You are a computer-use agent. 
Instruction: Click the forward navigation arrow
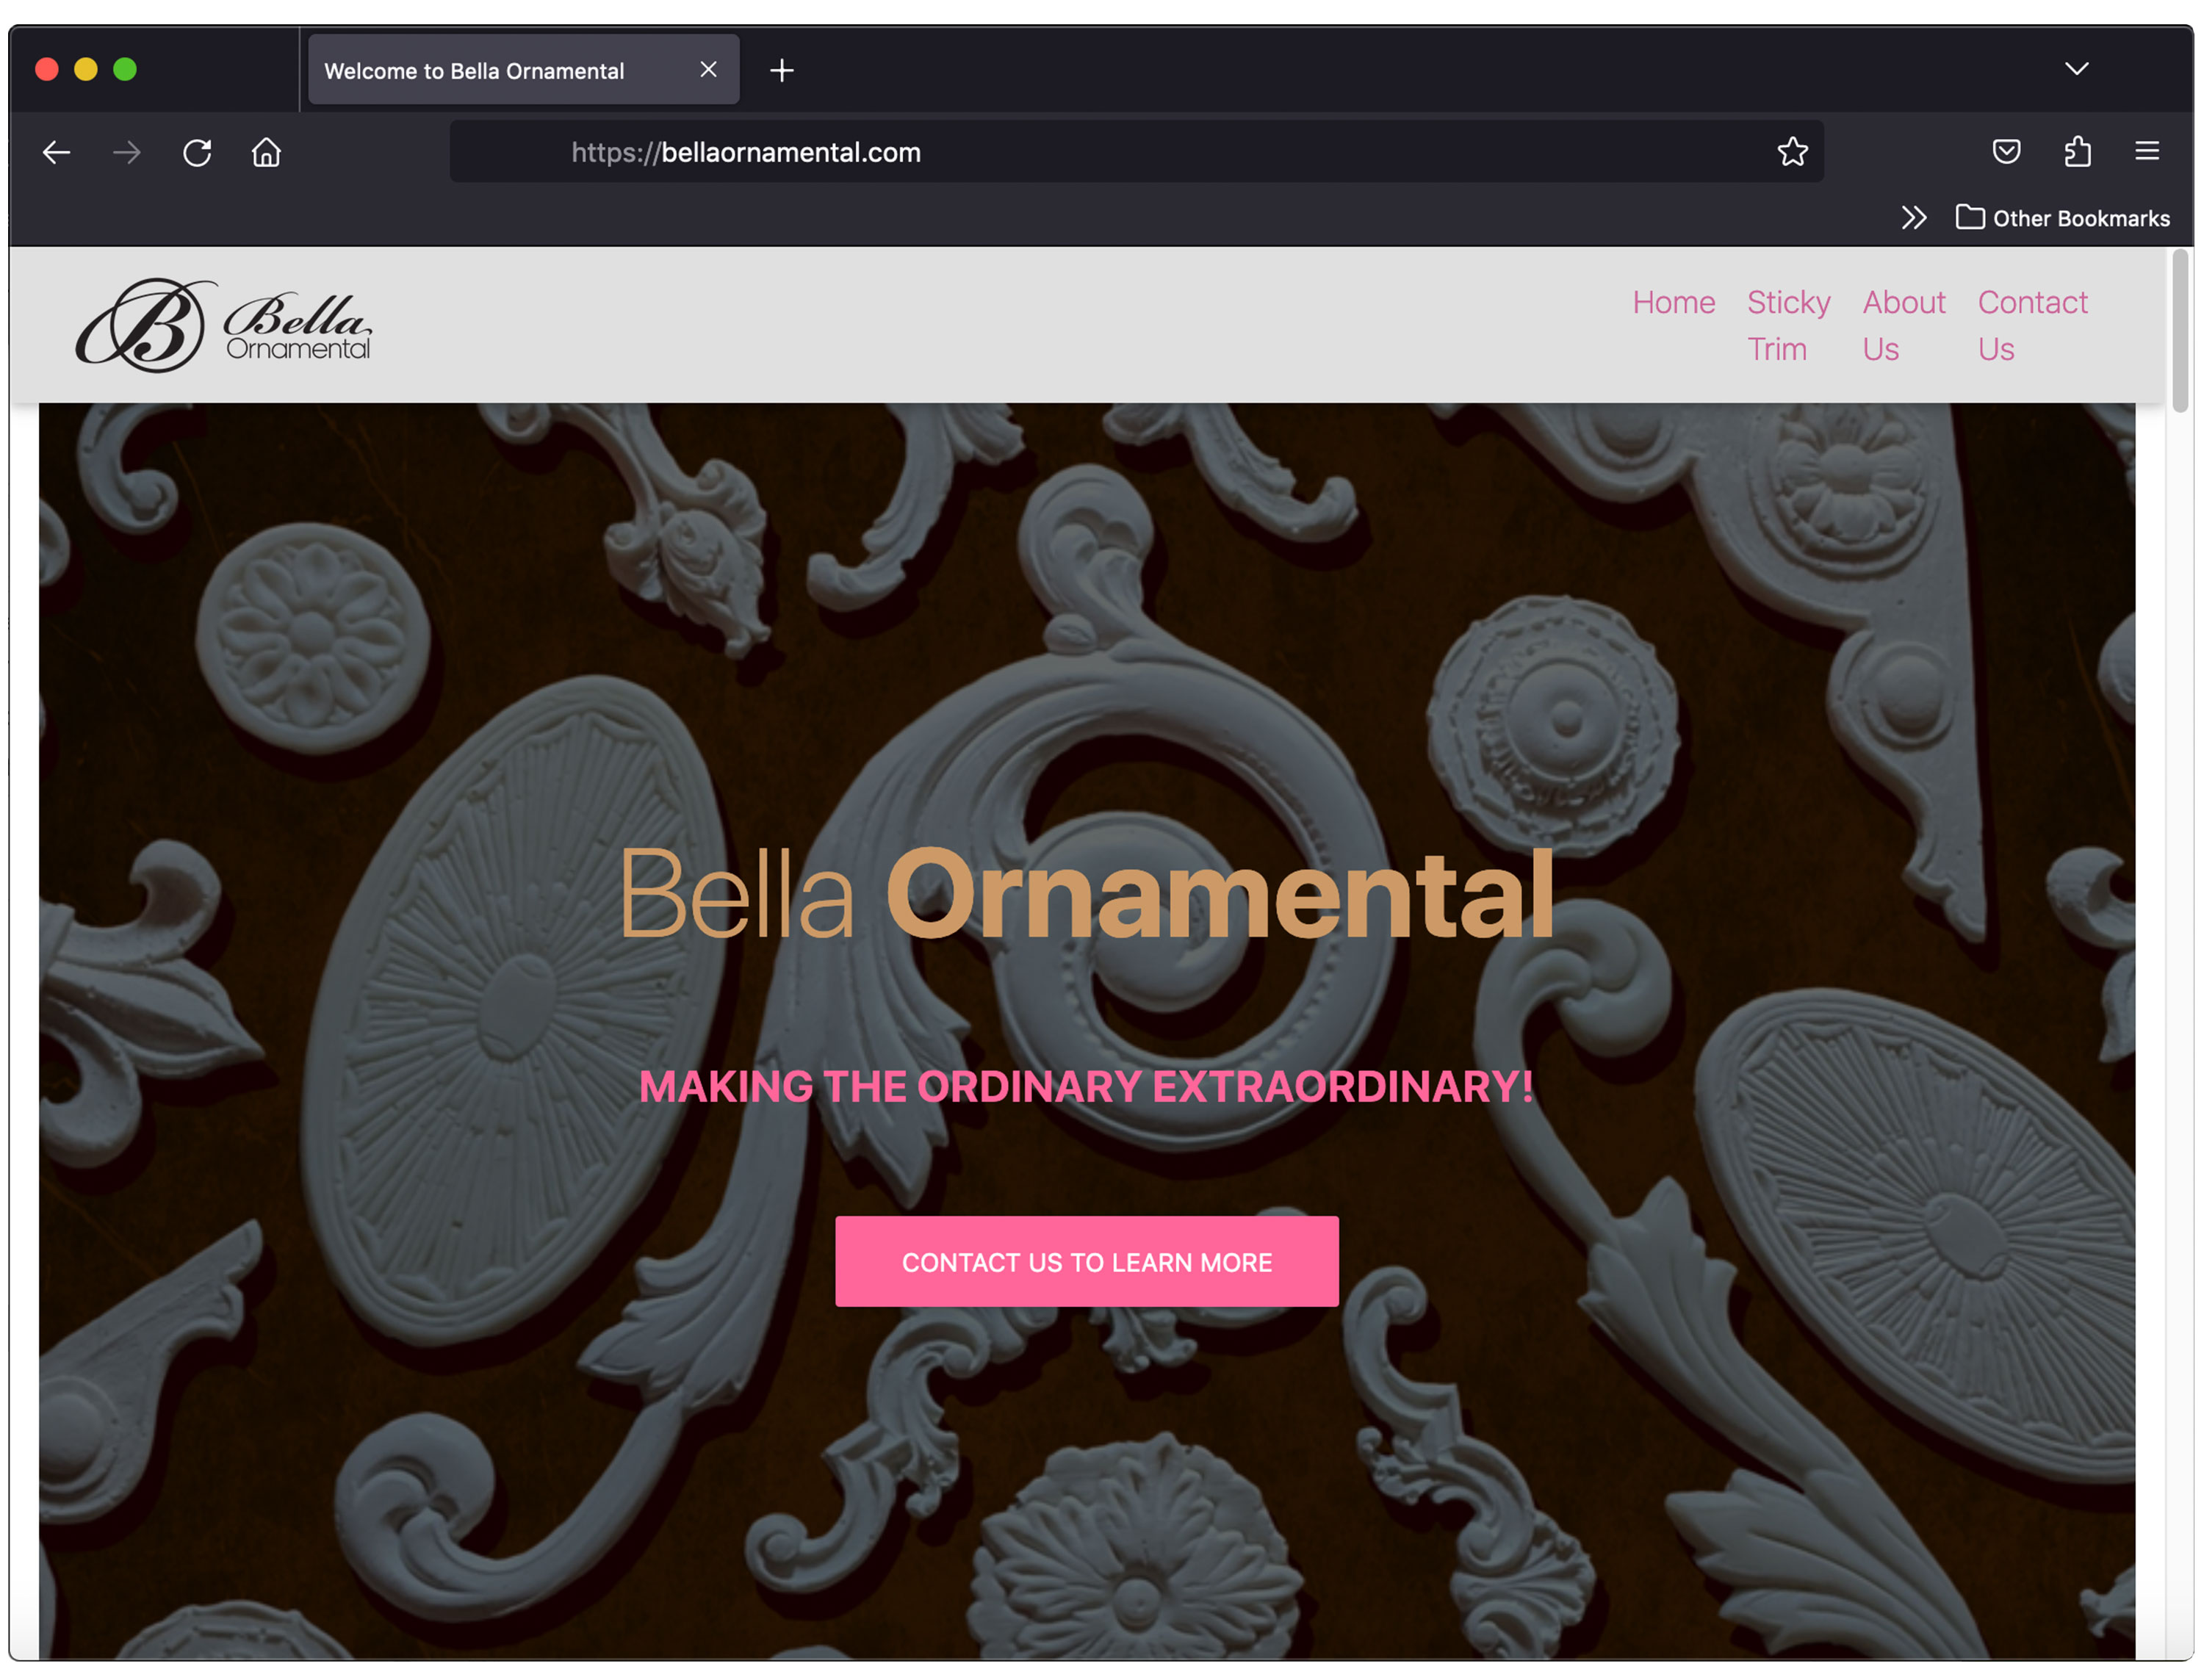(x=127, y=152)
